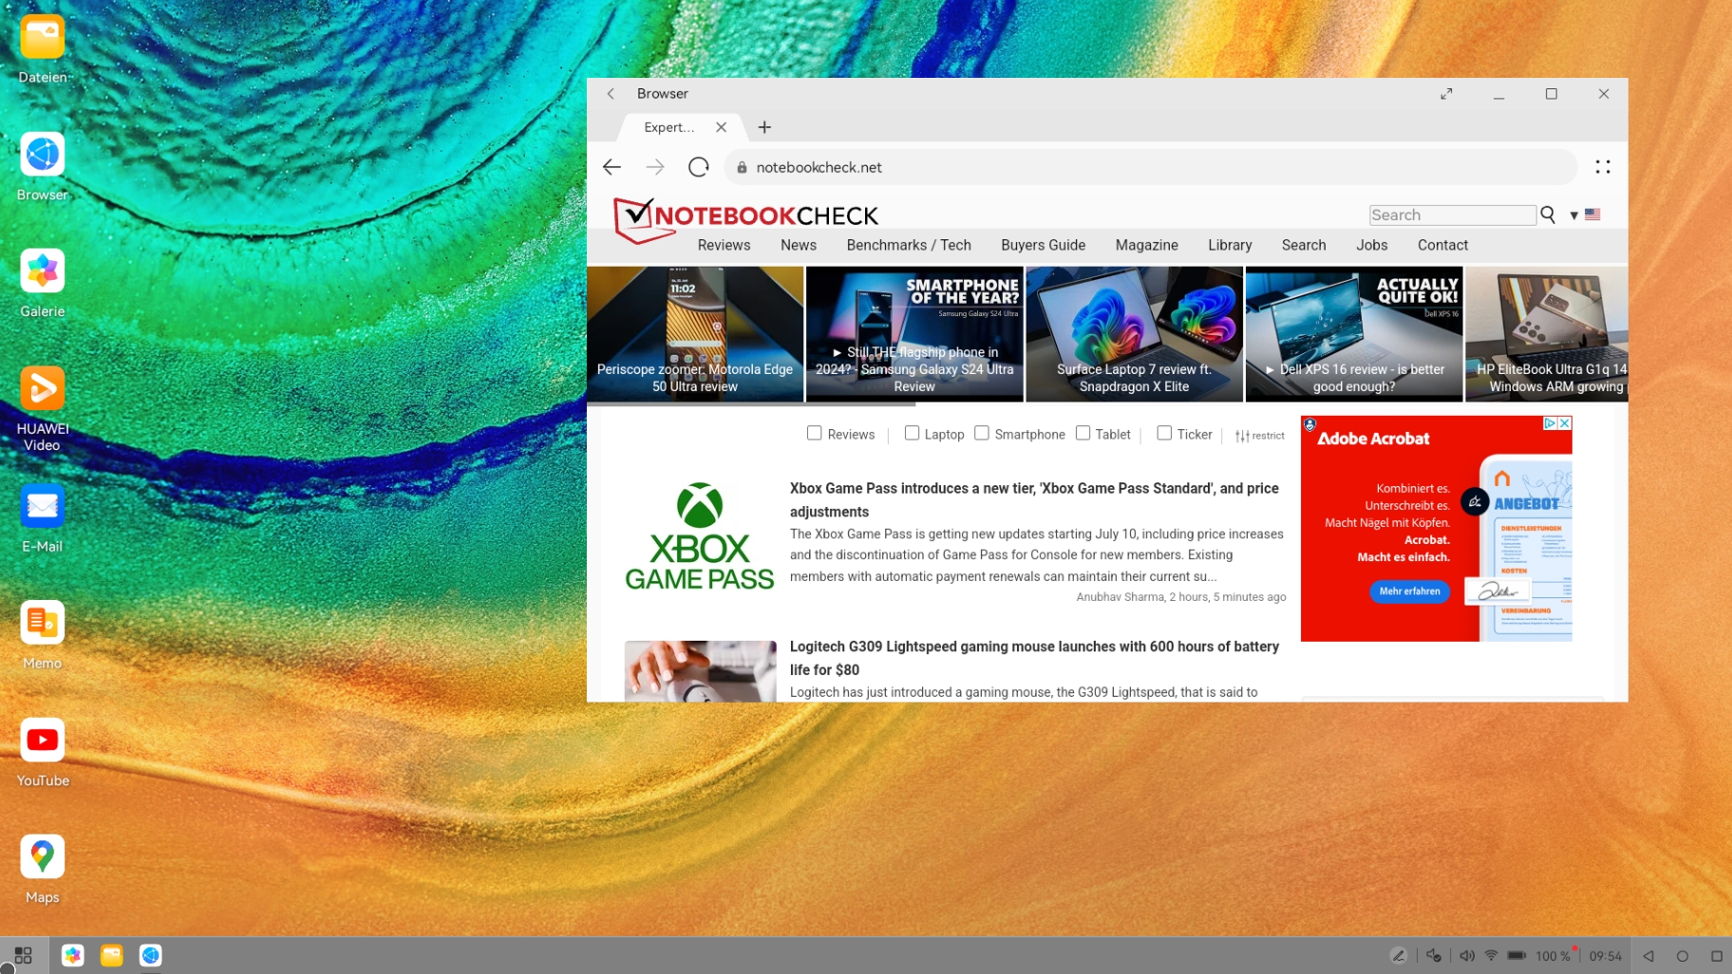Switch the Browser window to fullscreen
1732x974 pixels.
(1446, 94)
